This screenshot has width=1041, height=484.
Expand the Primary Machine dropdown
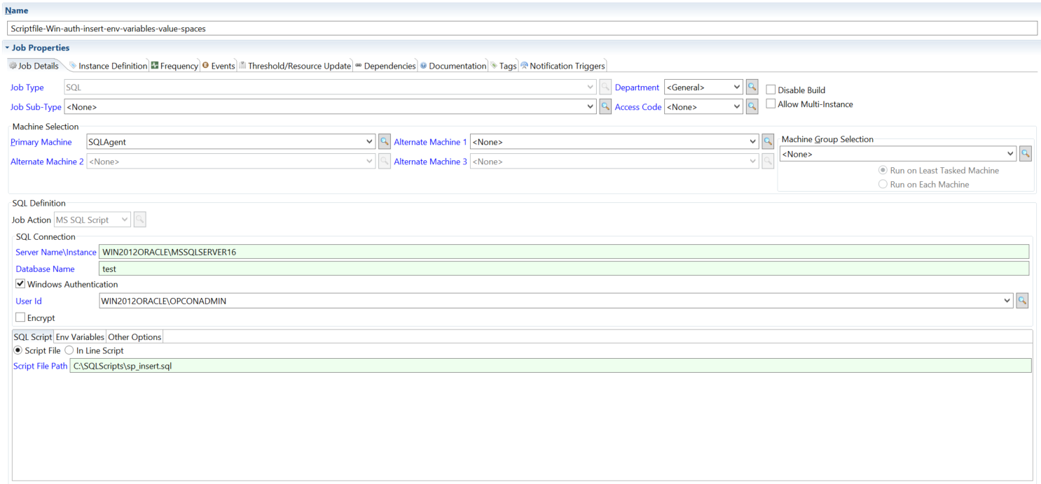(370, 142)
